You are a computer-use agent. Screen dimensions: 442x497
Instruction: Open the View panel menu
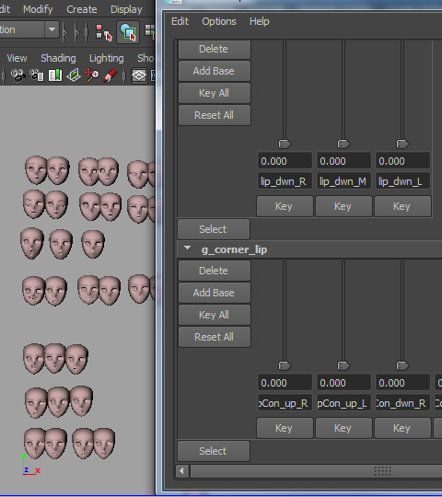coord(17,58)
